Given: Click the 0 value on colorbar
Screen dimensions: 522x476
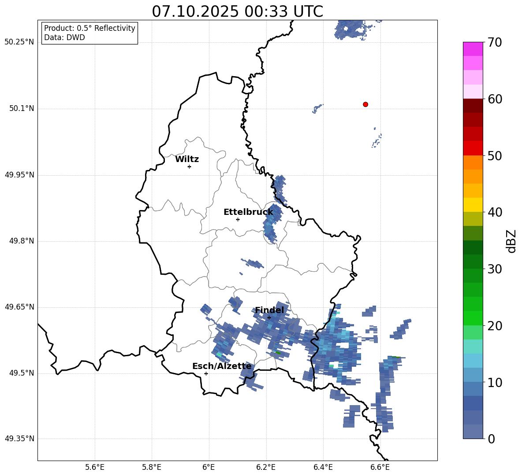Looking at the screenshot, I should point(492,439).
